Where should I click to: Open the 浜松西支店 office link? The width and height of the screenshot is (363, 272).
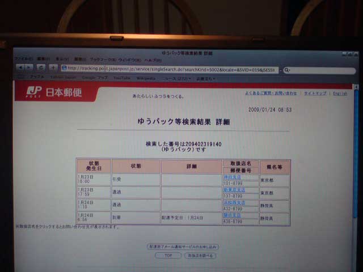234,203
